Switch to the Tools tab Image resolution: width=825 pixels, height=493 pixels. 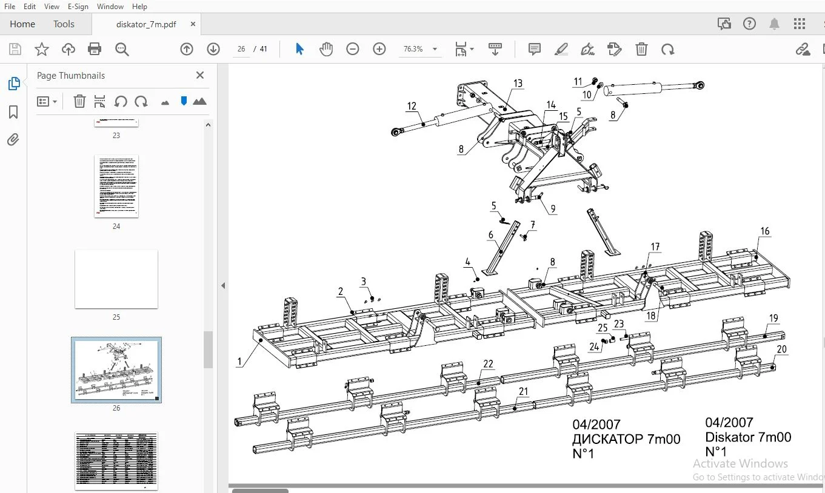click(x=64, y=24)
